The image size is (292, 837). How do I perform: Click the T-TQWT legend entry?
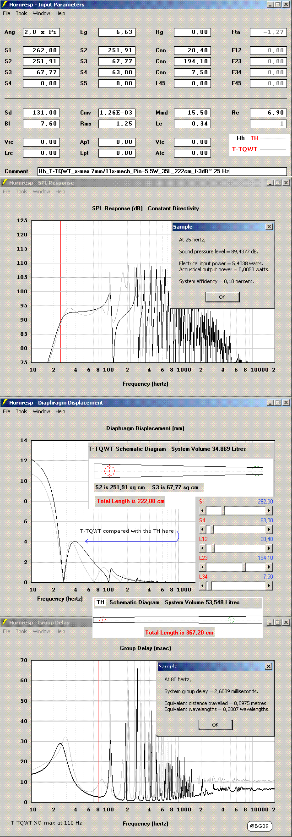coord(259,149)
